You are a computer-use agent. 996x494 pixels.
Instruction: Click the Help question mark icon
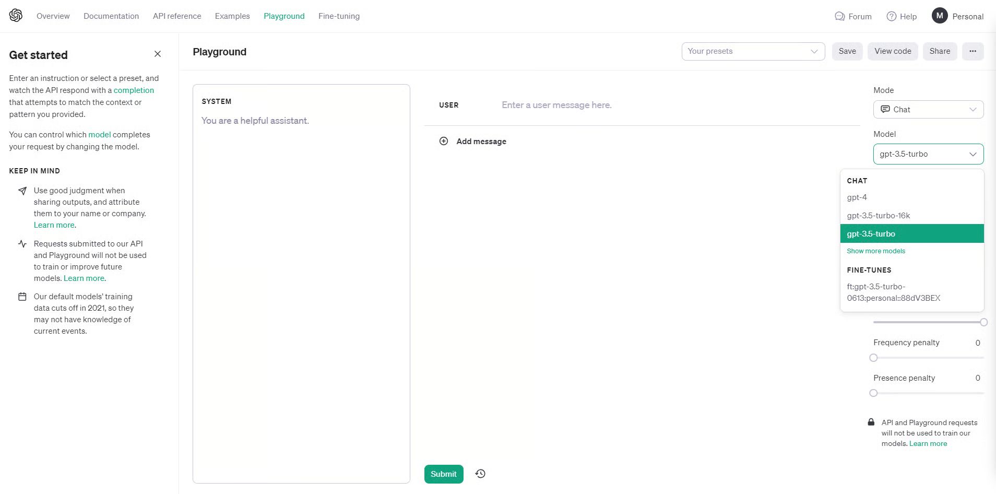(892, 16)
